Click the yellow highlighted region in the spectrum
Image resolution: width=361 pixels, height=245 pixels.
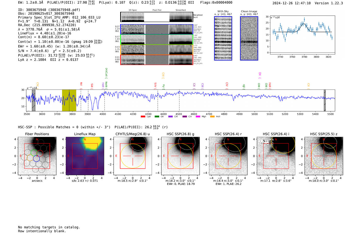tap(69, 101)
